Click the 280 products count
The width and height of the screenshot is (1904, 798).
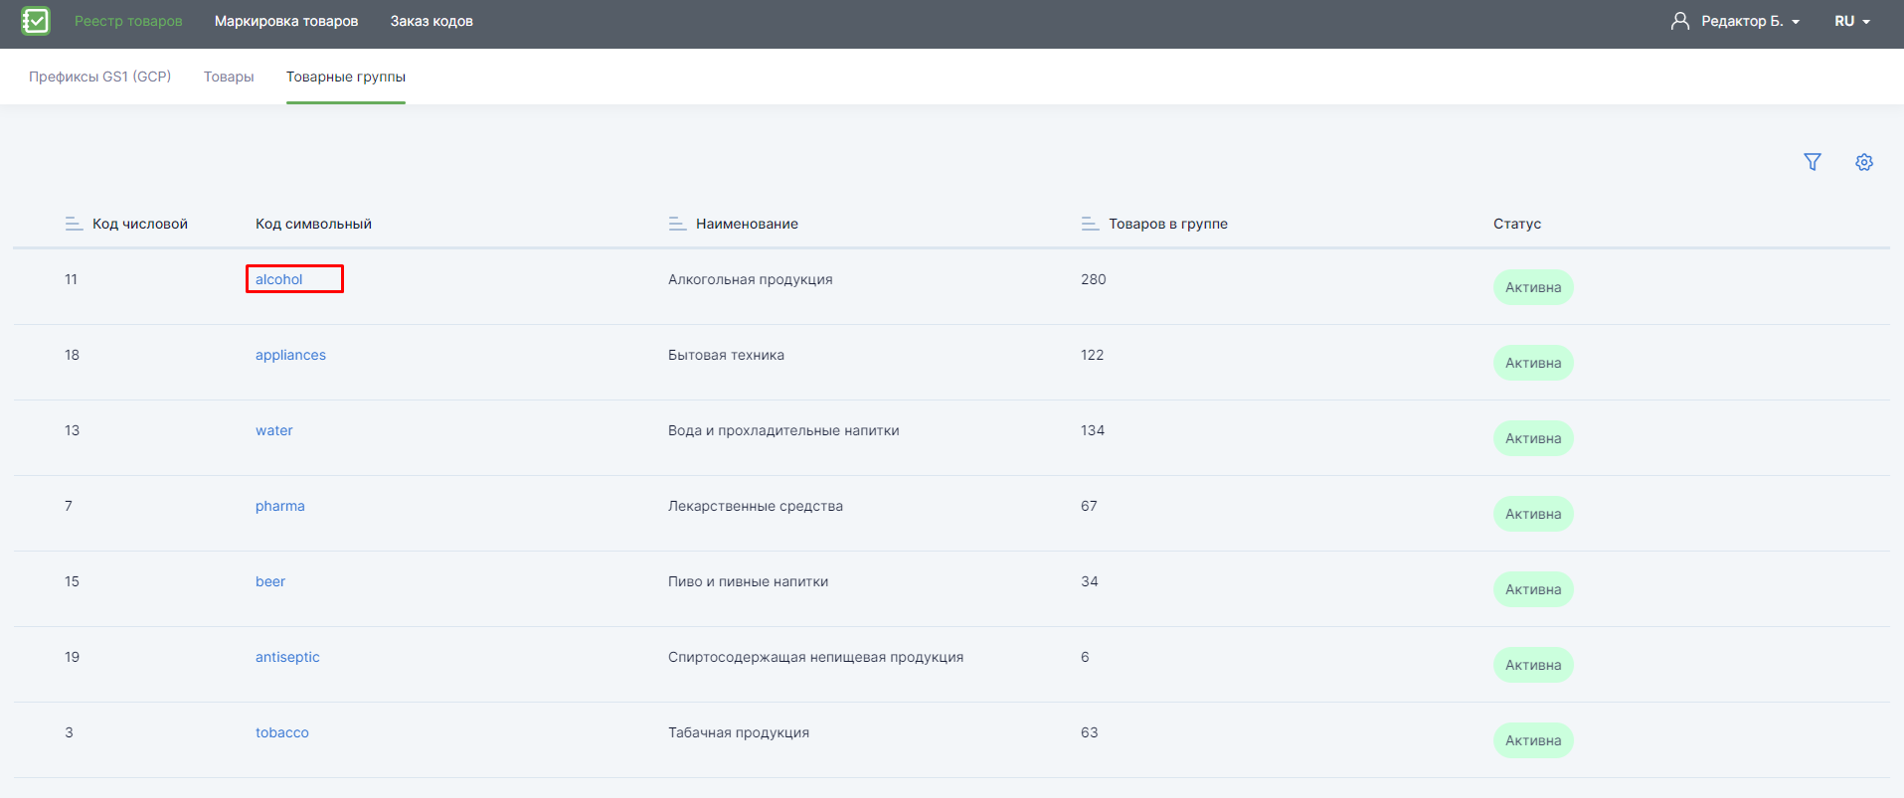coord(1094,279)
